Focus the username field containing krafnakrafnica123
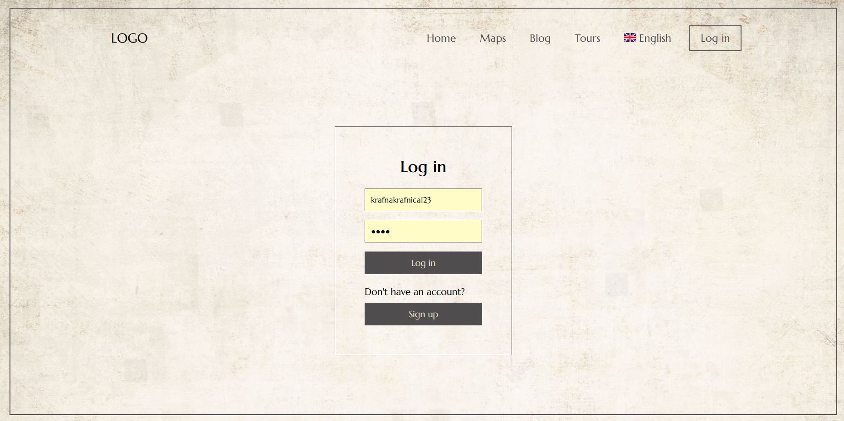Screen dimensions: 844x421 pos(423,200)
